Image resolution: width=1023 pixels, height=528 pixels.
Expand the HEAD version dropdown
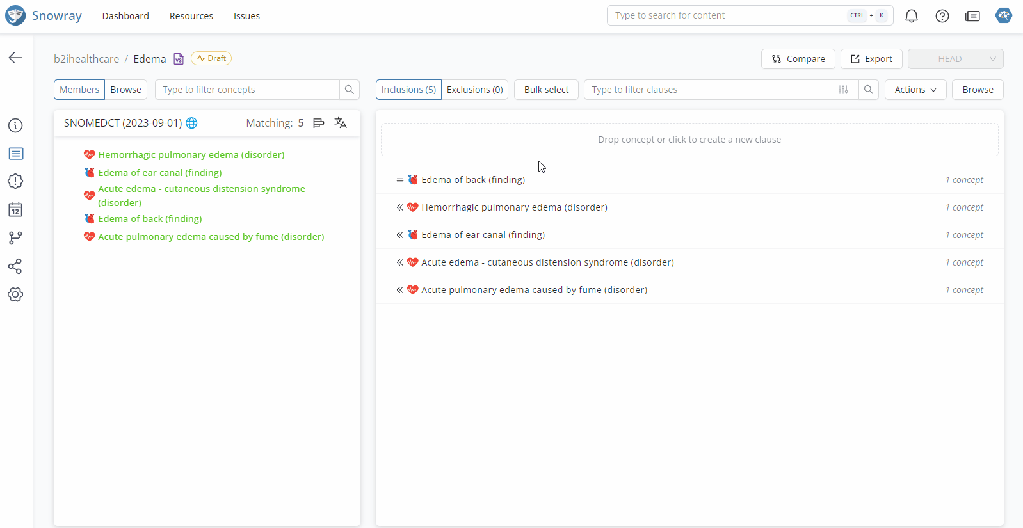point(955,59)
